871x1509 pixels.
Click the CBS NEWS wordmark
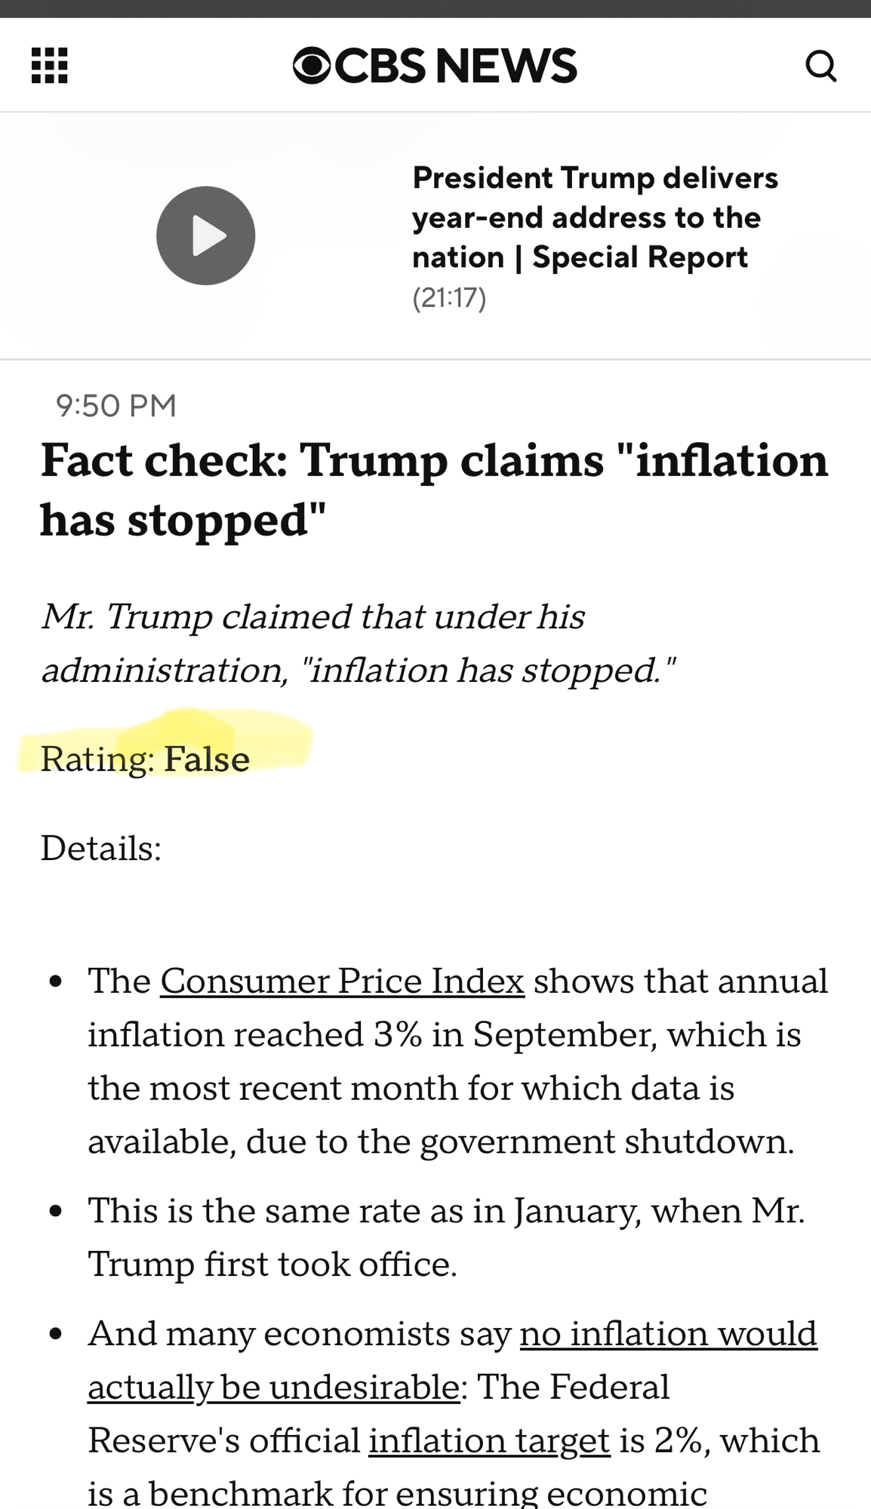(455, 66)
